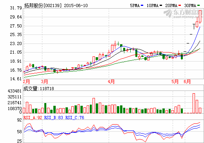Click the RSI_A:92 indicator label

(33, 118)
